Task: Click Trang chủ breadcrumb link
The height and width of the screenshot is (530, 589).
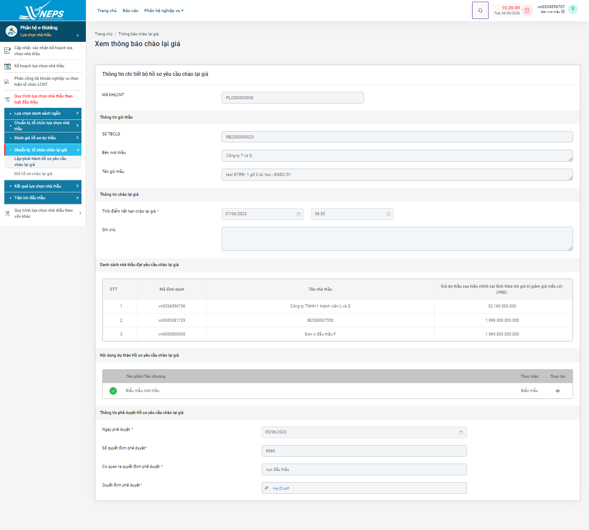Action: [103, 34]
